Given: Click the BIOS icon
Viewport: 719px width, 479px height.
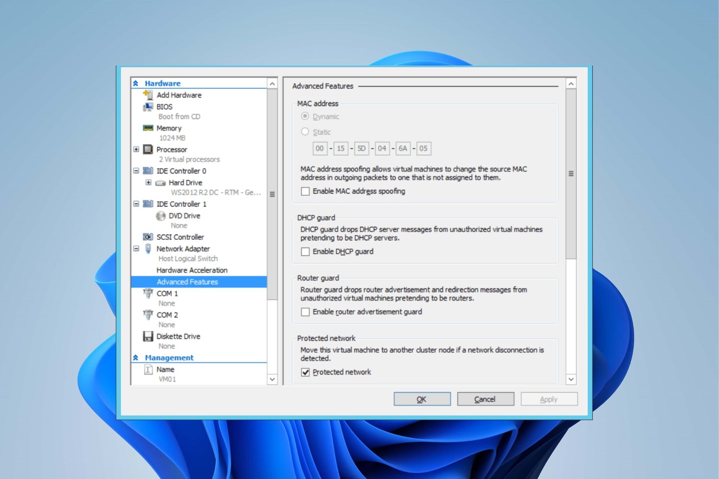Looking at the screenshot, I should pos(148,107).
